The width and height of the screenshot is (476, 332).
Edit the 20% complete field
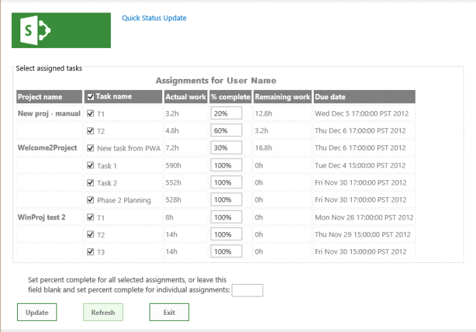(226, 113)
